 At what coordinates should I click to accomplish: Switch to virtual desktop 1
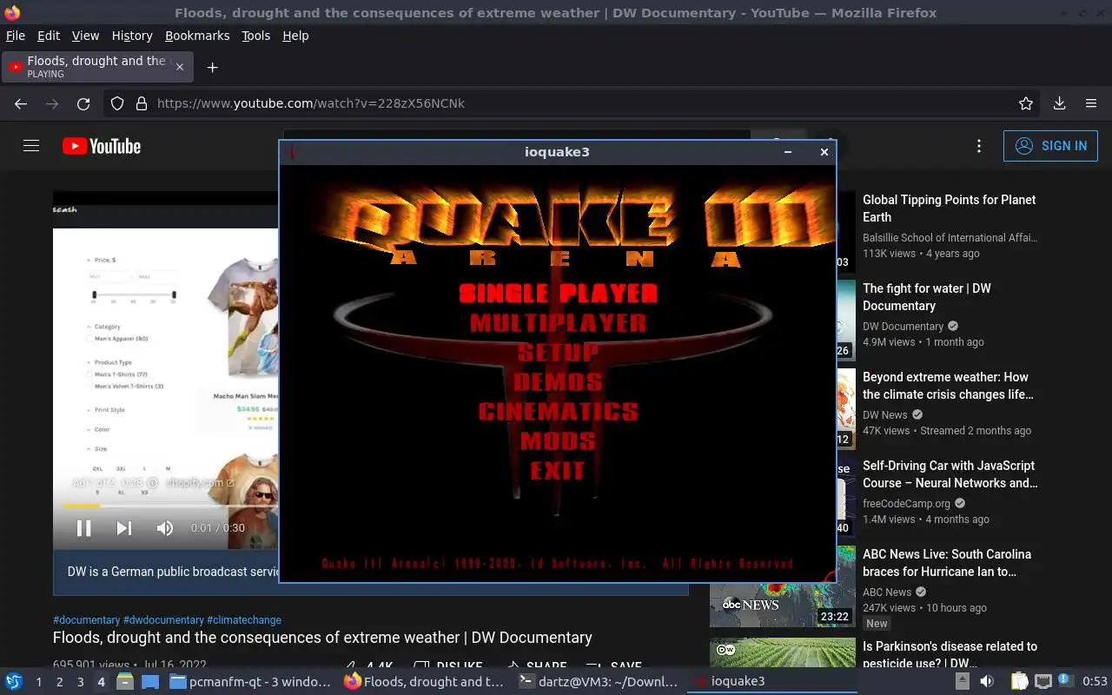[38, 682]
